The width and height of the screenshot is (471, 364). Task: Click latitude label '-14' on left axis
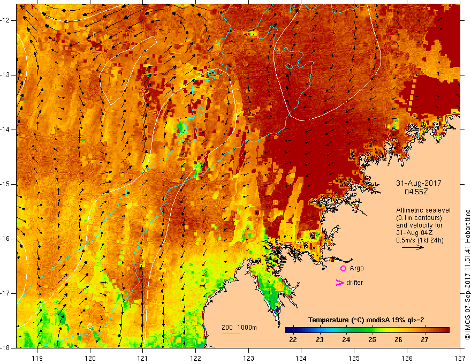[x=6, y=130]
